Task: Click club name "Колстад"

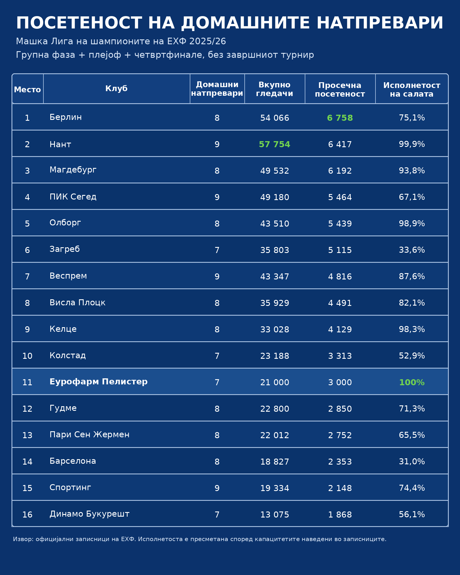Action: point(68,356)
